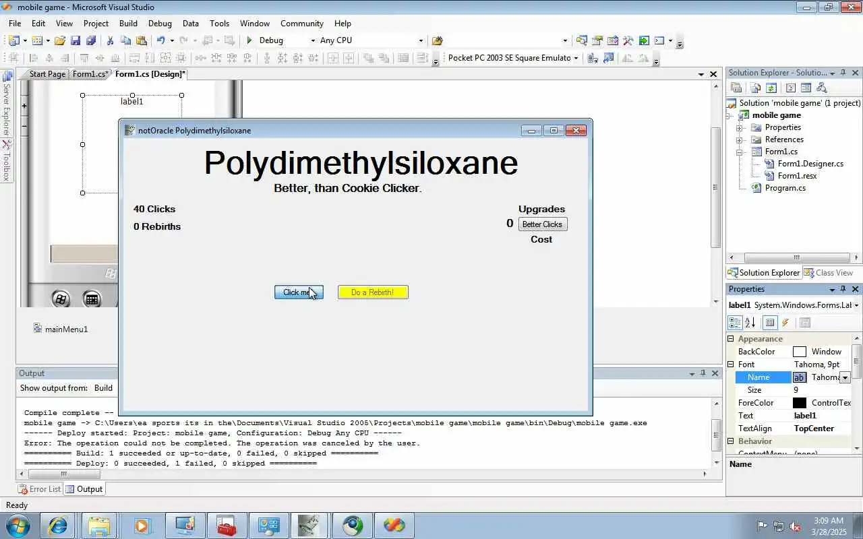This screenshot has width=863, height=539.
Task: Open Internet Explorer from the taskbar
Action: [57, 525]
